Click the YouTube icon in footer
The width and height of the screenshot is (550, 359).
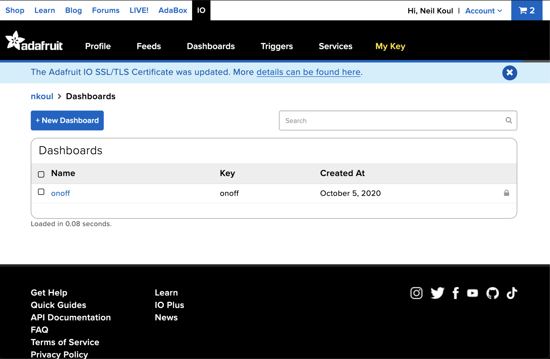[x=473, y=293]
